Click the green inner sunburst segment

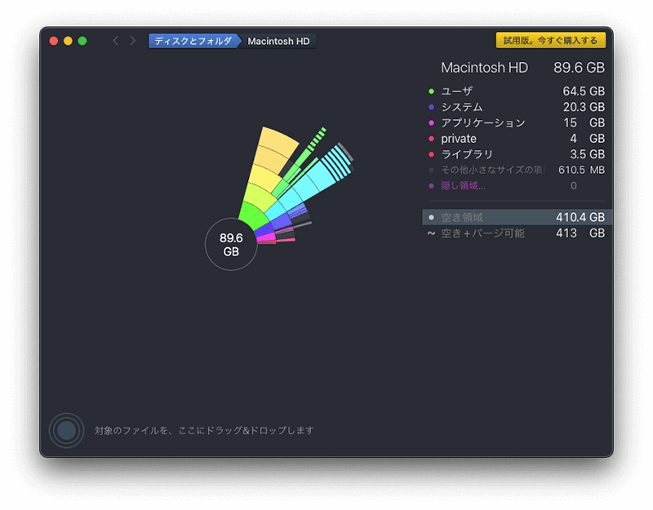[x=253, y=215]
